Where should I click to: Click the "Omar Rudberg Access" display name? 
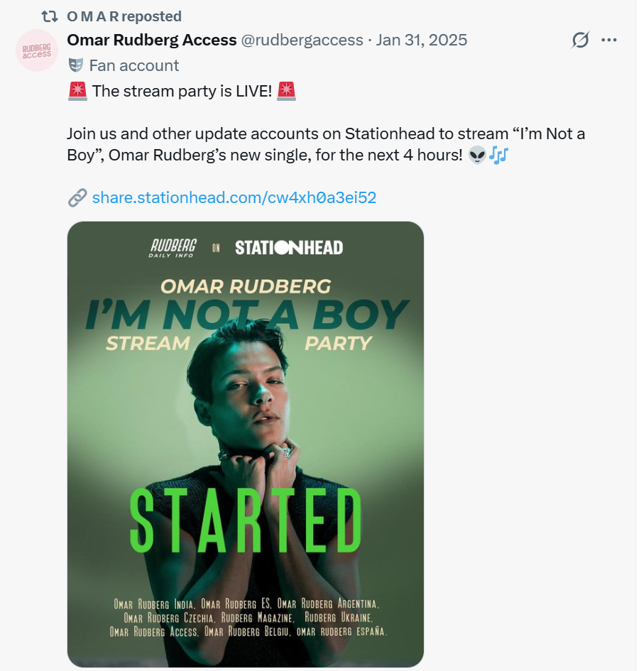pos(152,40)
